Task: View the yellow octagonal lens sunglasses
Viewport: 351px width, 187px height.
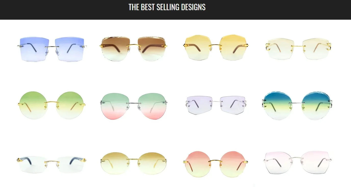Action: click(x=215, y=48)
